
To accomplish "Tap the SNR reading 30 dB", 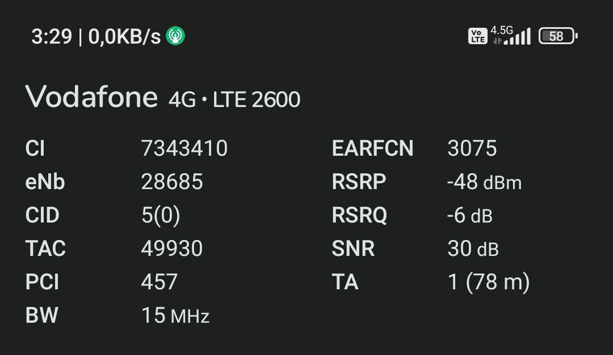I will click(x=473, y=249).
